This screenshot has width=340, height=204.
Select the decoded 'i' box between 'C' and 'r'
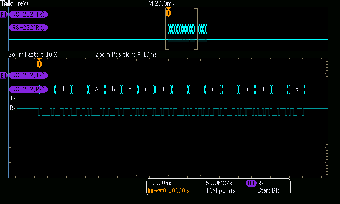tap(197, 89)
